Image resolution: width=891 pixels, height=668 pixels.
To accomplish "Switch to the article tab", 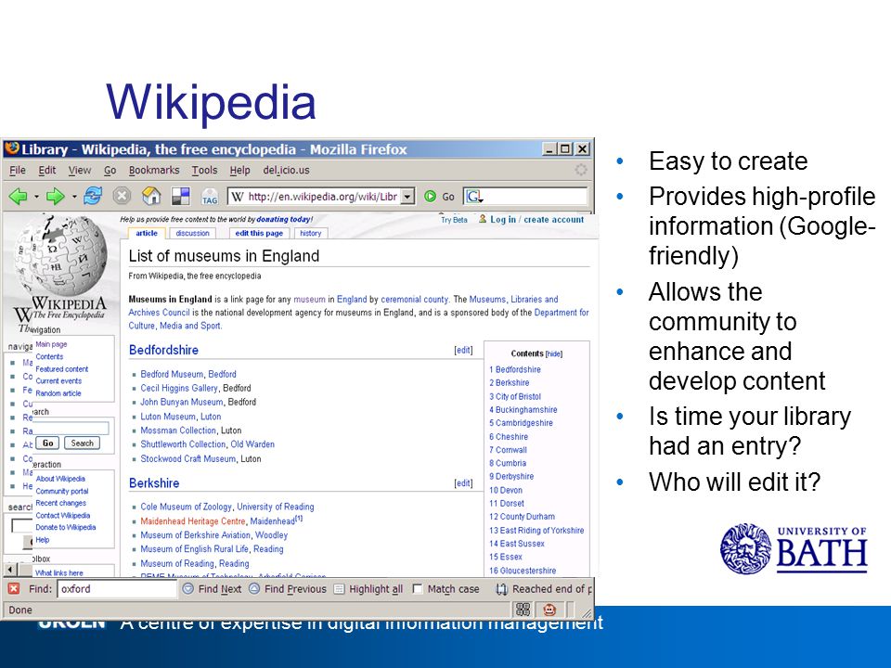I will click(147, 233).
